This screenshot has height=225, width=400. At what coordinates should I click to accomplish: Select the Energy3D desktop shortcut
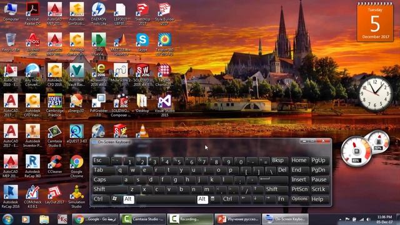76,104
